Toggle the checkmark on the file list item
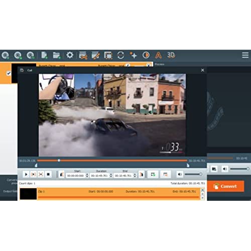 point(9,73)
